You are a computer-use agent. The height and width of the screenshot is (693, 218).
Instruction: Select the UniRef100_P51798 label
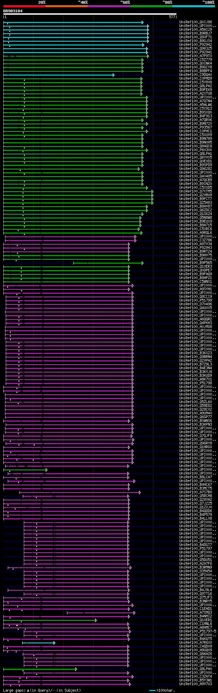(x=196, y=383)
